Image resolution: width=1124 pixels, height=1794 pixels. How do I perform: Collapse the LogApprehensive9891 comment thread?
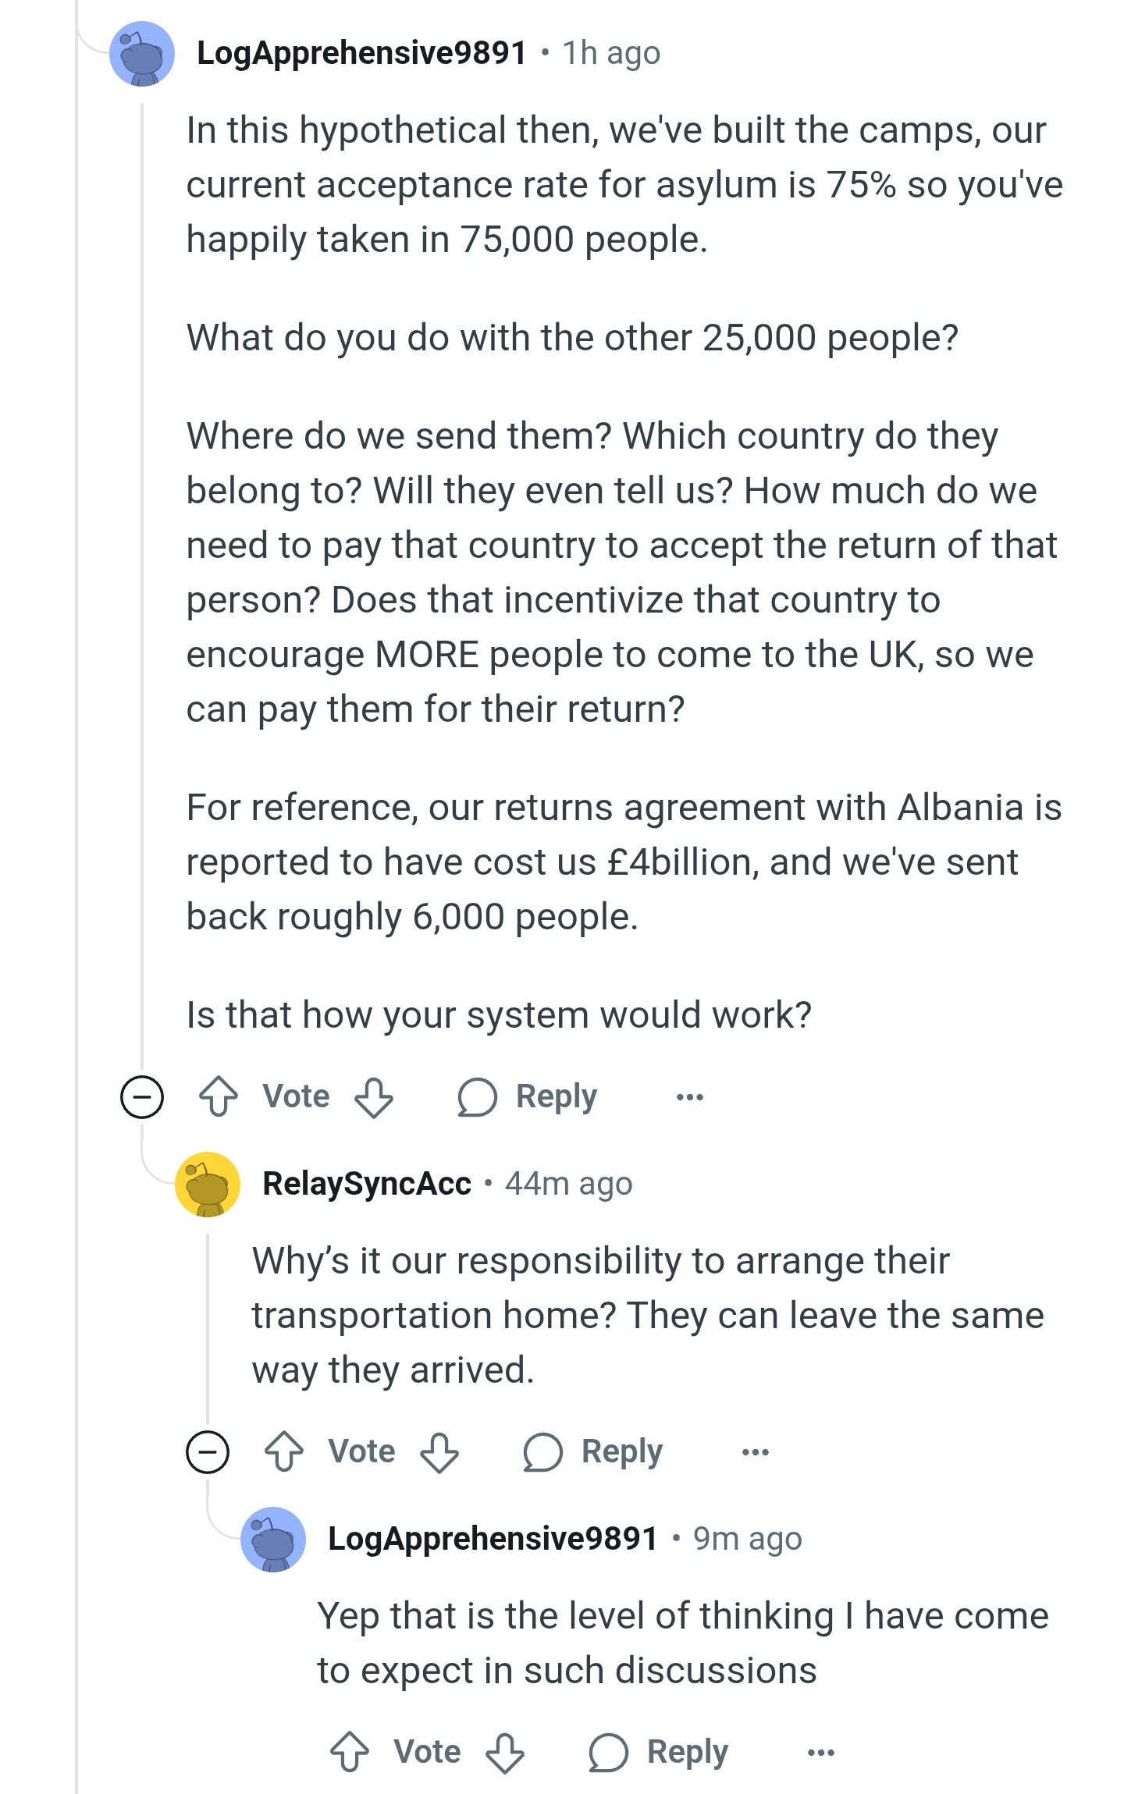(x=142, y=1096)
